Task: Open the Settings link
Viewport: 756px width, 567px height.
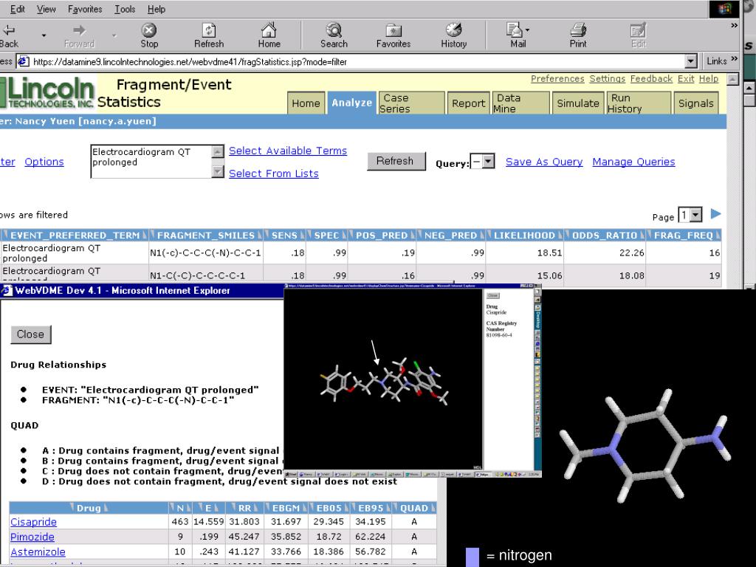Action: click(x=607, y=78)
